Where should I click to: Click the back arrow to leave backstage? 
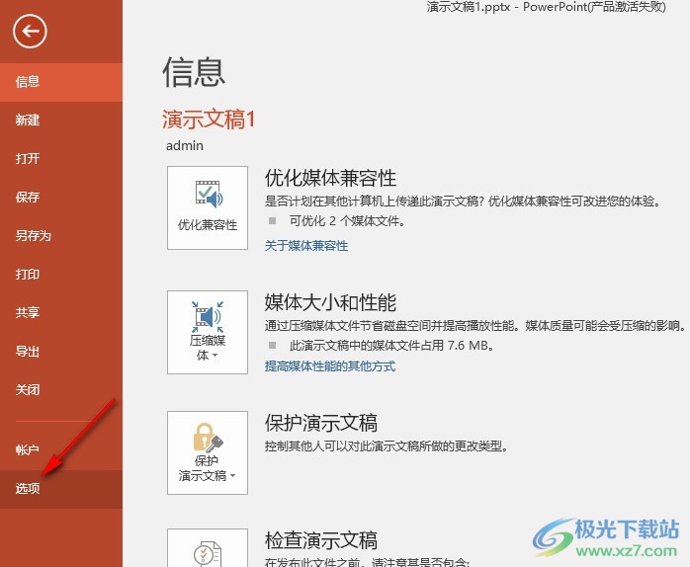pos(30,32)
